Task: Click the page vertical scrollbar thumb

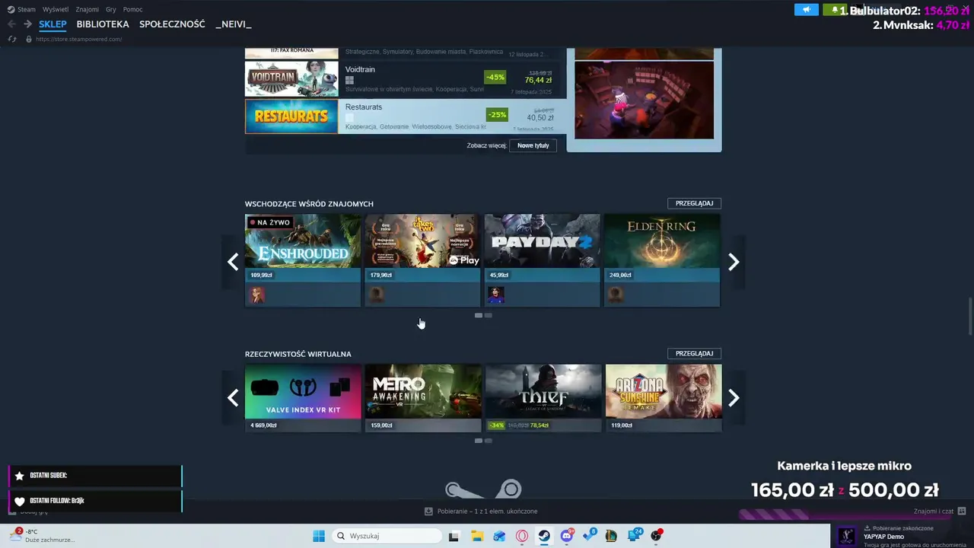Action: coord(969,316)
